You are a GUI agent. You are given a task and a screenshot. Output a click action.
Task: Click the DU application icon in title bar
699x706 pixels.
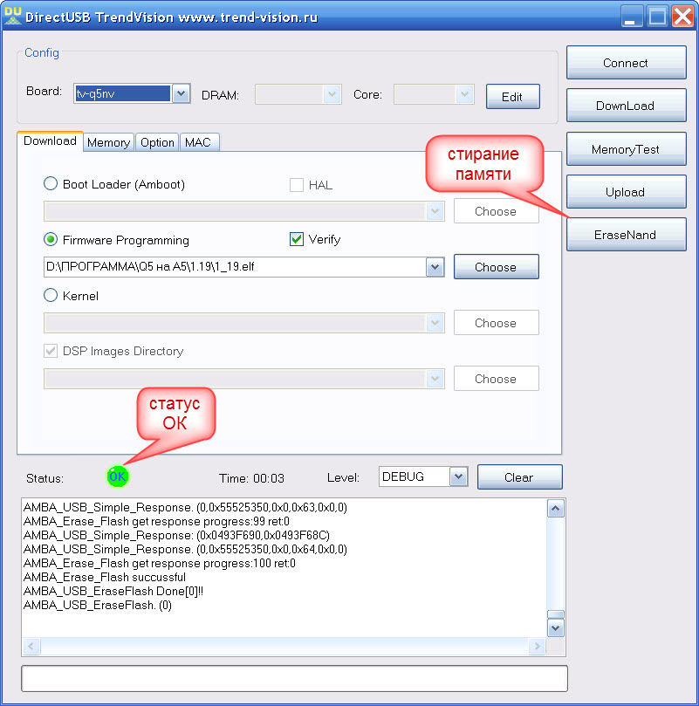(13, 15)
